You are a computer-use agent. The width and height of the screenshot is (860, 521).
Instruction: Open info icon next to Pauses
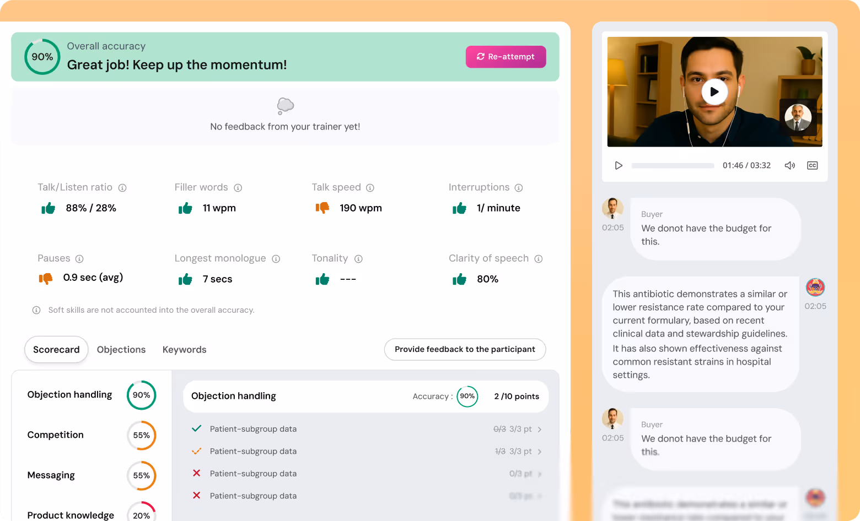pyautogui.click(x=79, y=259)
